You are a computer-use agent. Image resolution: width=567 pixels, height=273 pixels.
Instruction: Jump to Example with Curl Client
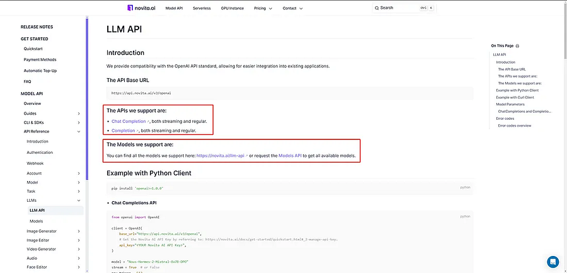(515, 97)
